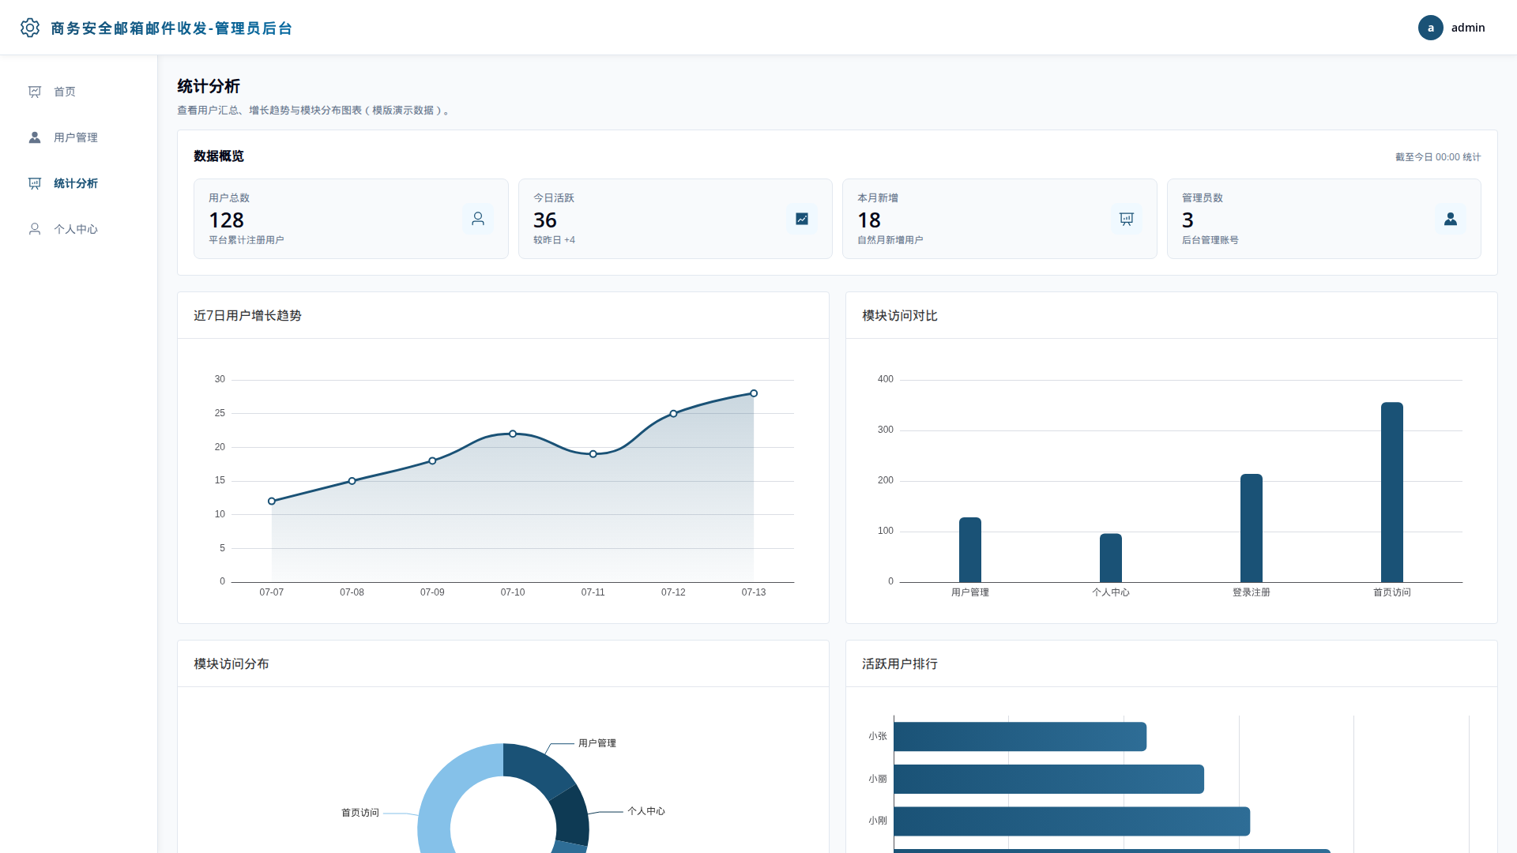Click the line chart data point for 07-11
The width and height of the screenshot is (1517, 853).
click(593, 454)
